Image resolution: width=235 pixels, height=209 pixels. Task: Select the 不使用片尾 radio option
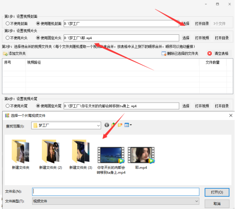(x=17, y=106)
